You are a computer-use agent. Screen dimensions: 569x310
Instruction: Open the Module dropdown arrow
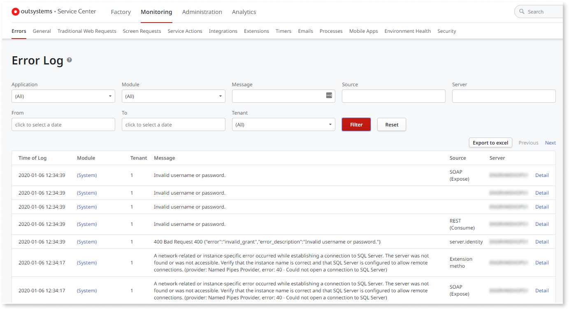[x=221, y=96]
